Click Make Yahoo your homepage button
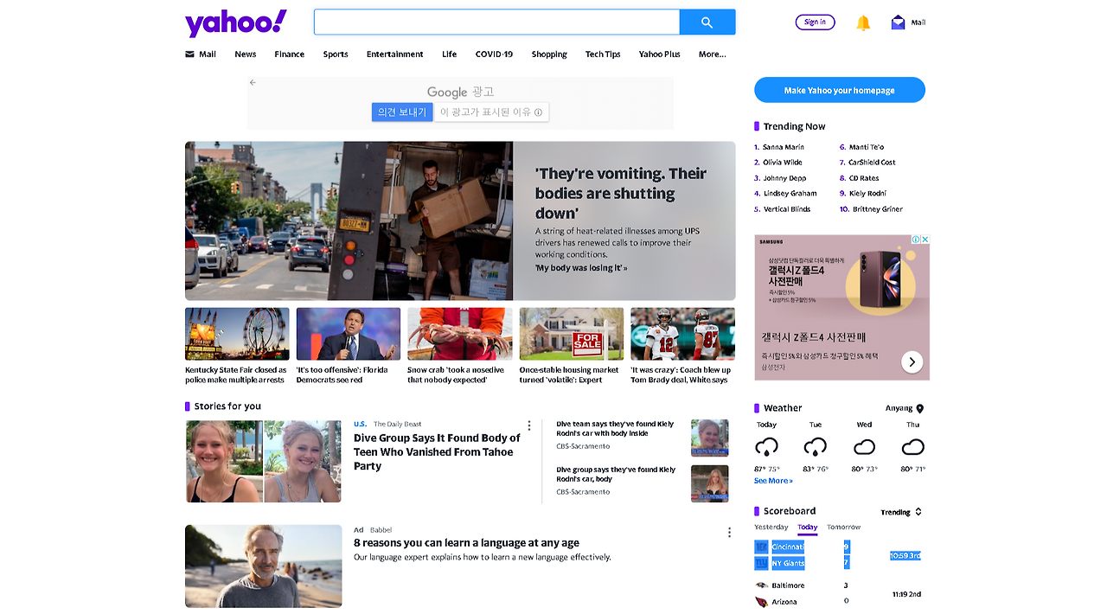The height and width of the screenshot is (614, 1107). point(840,90)
